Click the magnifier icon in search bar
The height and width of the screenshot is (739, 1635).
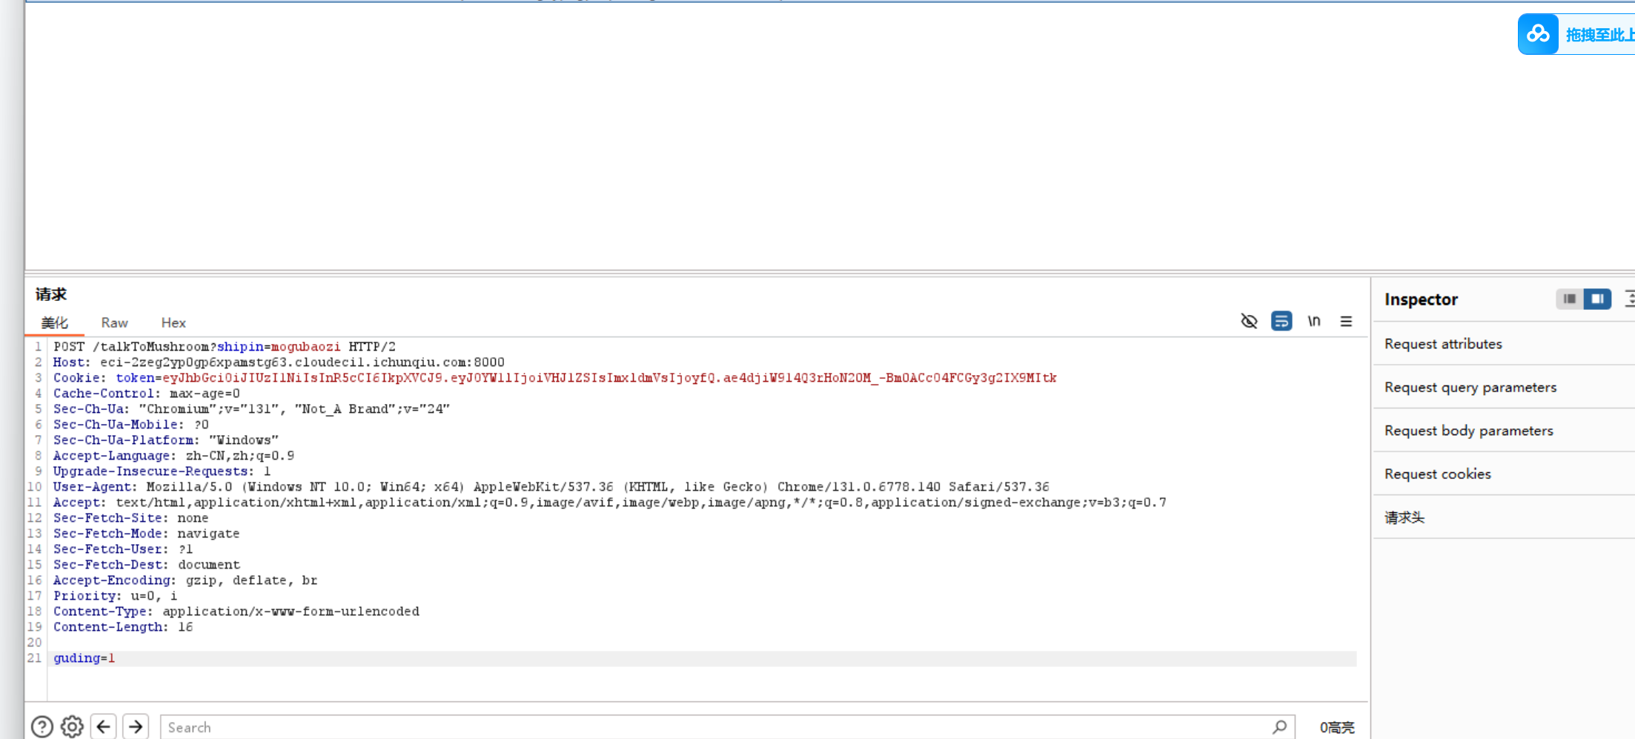point(1279,726)
